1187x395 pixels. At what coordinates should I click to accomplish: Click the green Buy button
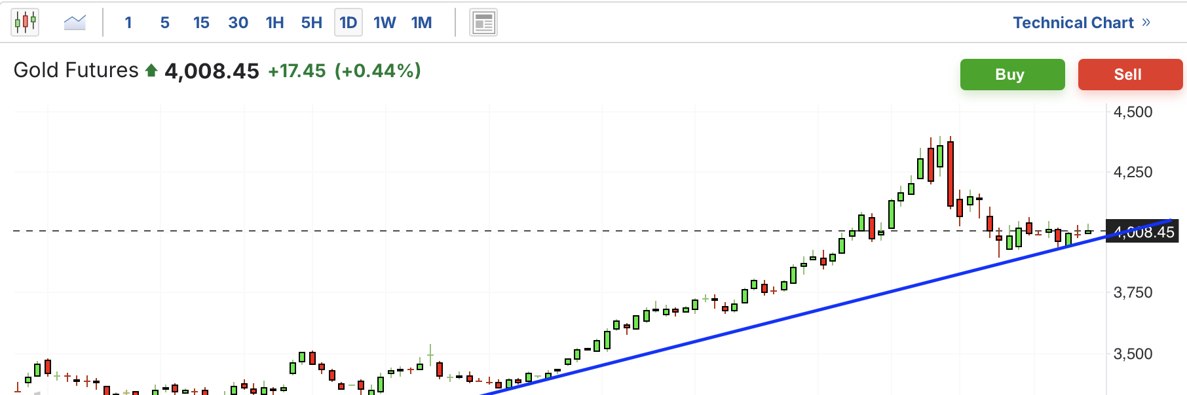click(x=1013, y=75)
